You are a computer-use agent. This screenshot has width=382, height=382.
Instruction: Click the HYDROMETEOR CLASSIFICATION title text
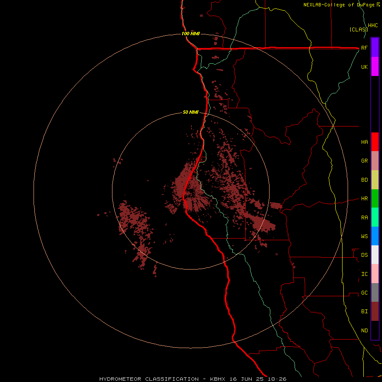tap(149, 379)
